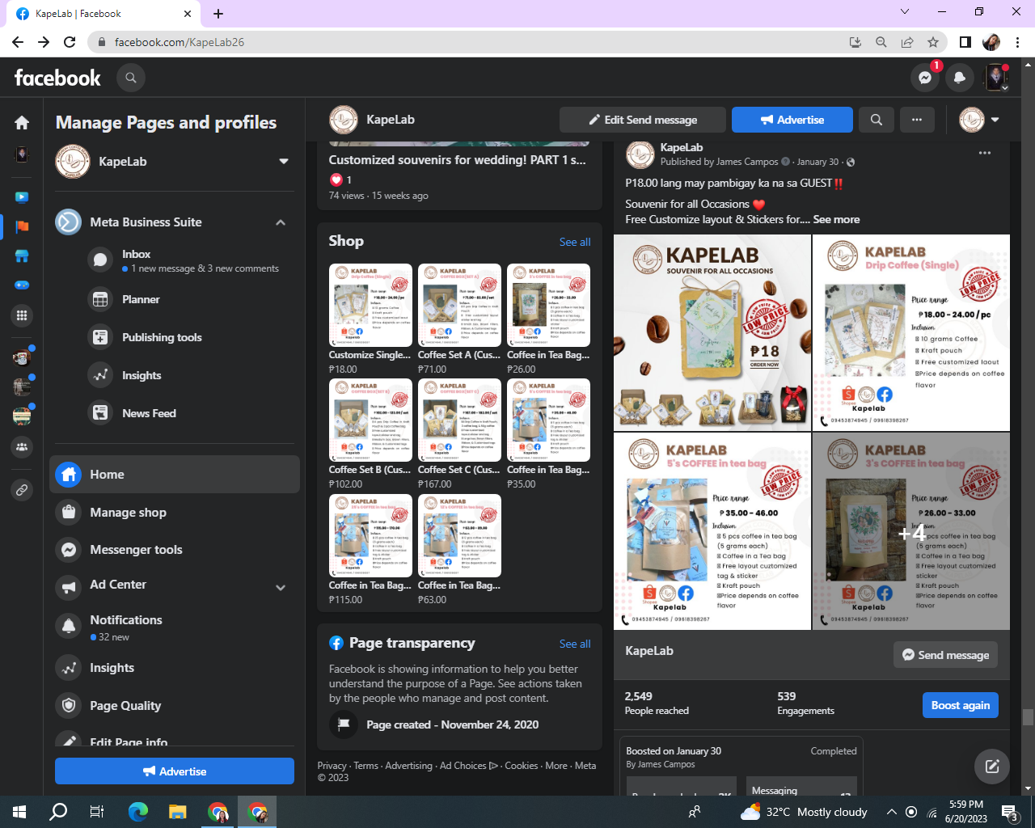Open the post options three-dot menu

click(985, 153)
